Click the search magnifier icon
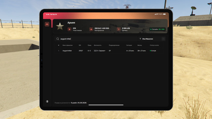This screenshot has width=212, height=119. [x=58, y=39]
